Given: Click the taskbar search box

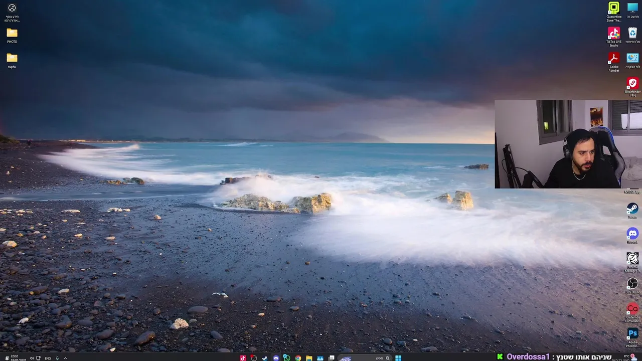Looking at the screenshot, I should click(x=365, y=358).
